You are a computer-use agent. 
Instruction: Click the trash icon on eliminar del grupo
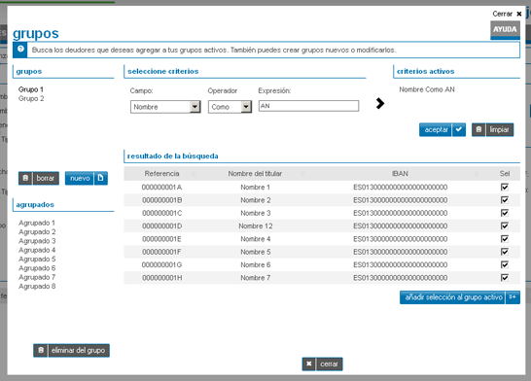[x=41, y=350]
